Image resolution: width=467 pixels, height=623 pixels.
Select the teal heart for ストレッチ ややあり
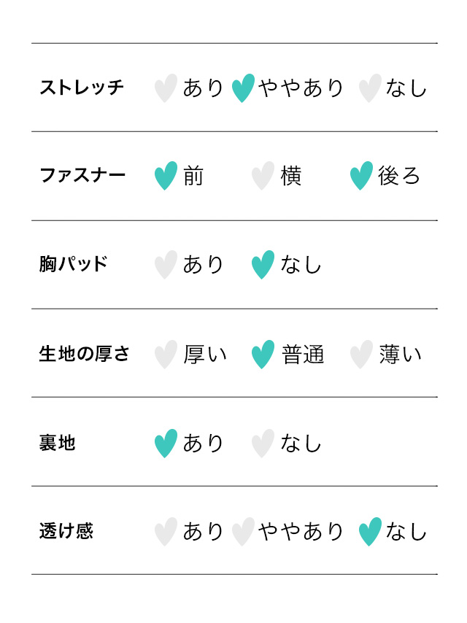tap(243, 88)
